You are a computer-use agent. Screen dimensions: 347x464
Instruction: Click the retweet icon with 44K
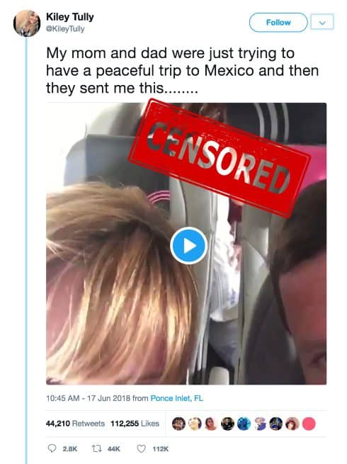tap(97, 448)
